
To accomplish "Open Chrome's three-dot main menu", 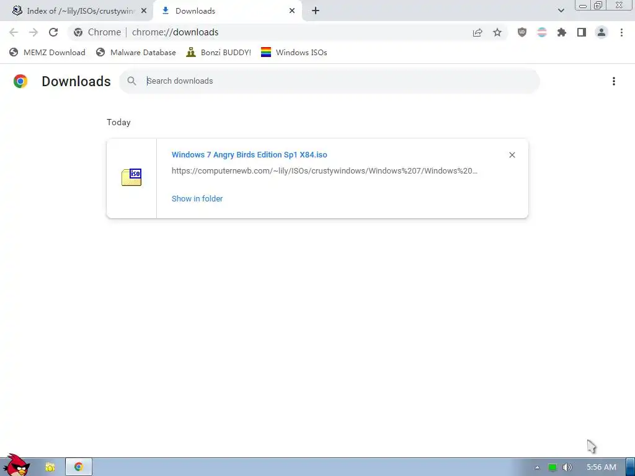I will 621,32.
